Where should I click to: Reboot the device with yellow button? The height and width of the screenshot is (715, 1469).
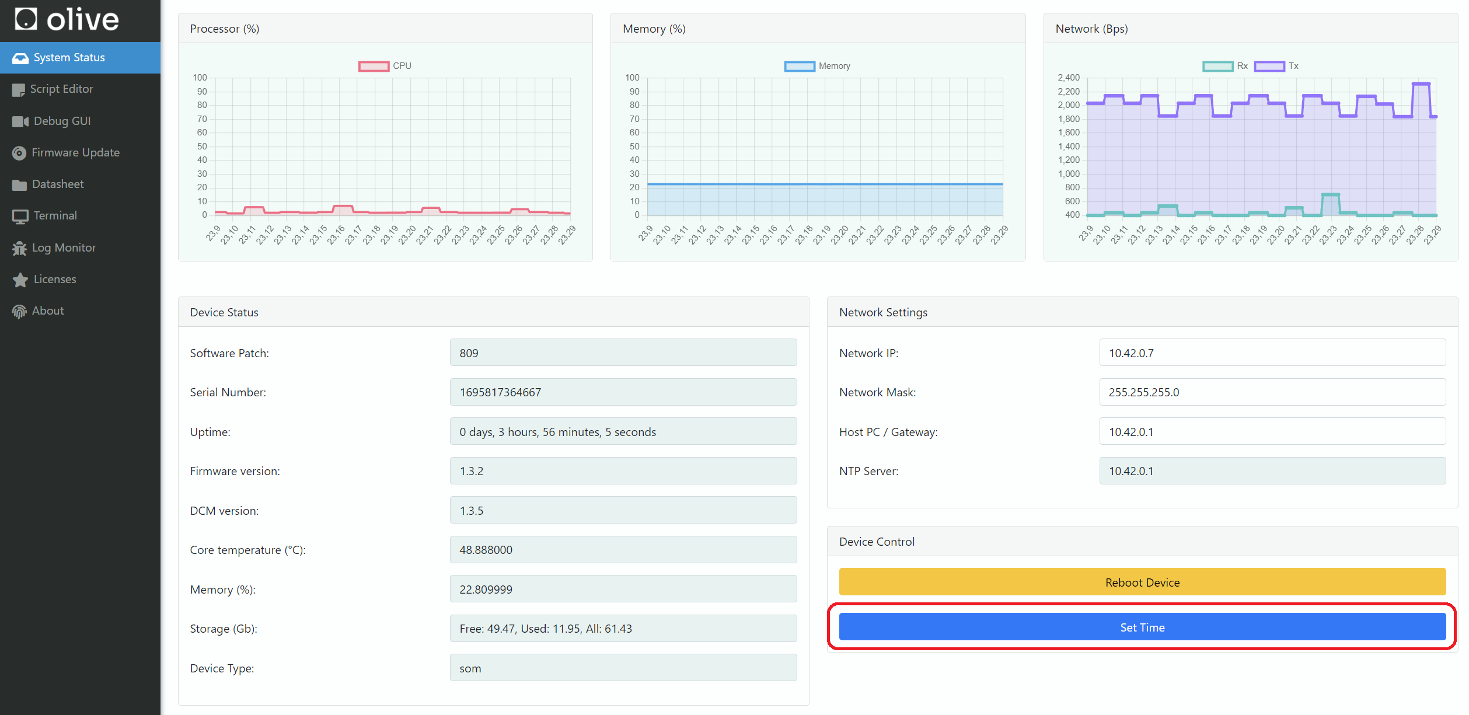(1142, 582)
